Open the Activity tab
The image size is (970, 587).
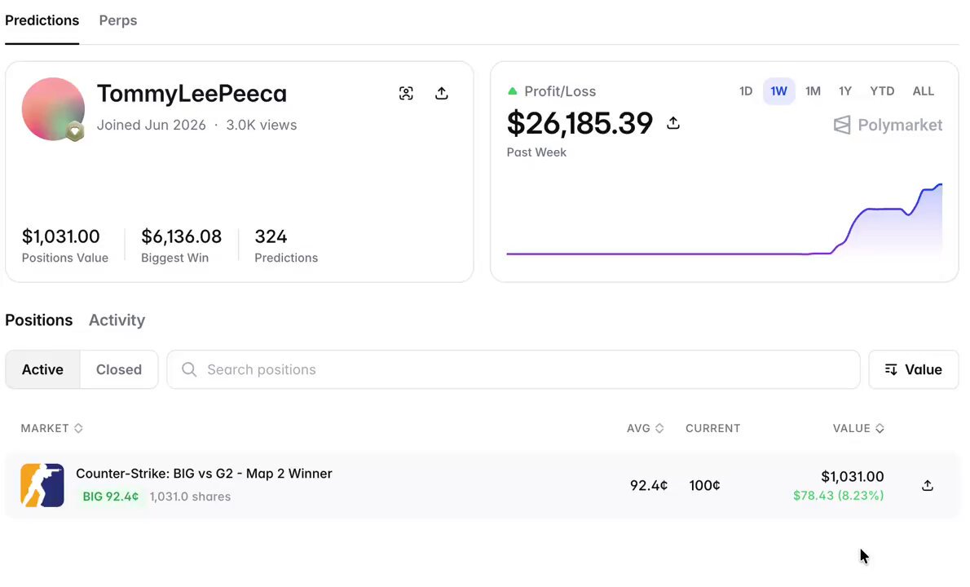(x=117, y=320)
